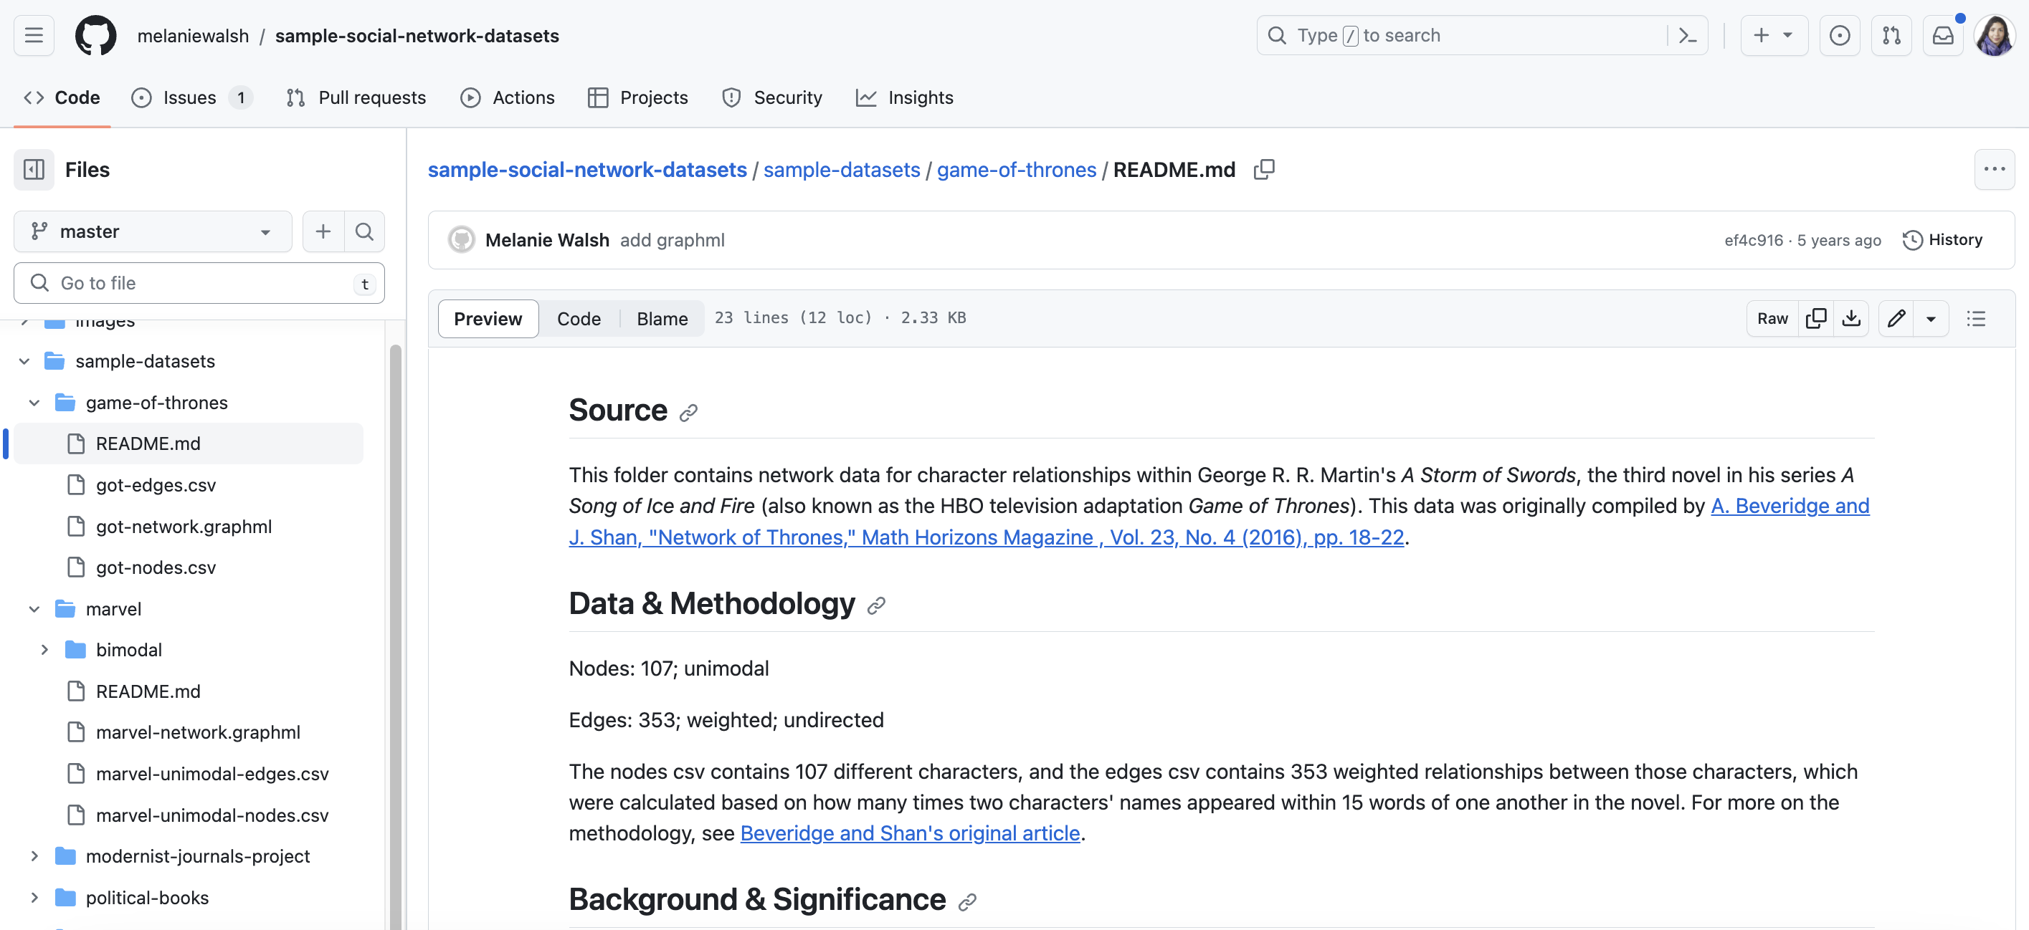This screenshot has width=2029, height=930.
Task: Copy the file path icon next to README.md
Action: pos(1263,169)
